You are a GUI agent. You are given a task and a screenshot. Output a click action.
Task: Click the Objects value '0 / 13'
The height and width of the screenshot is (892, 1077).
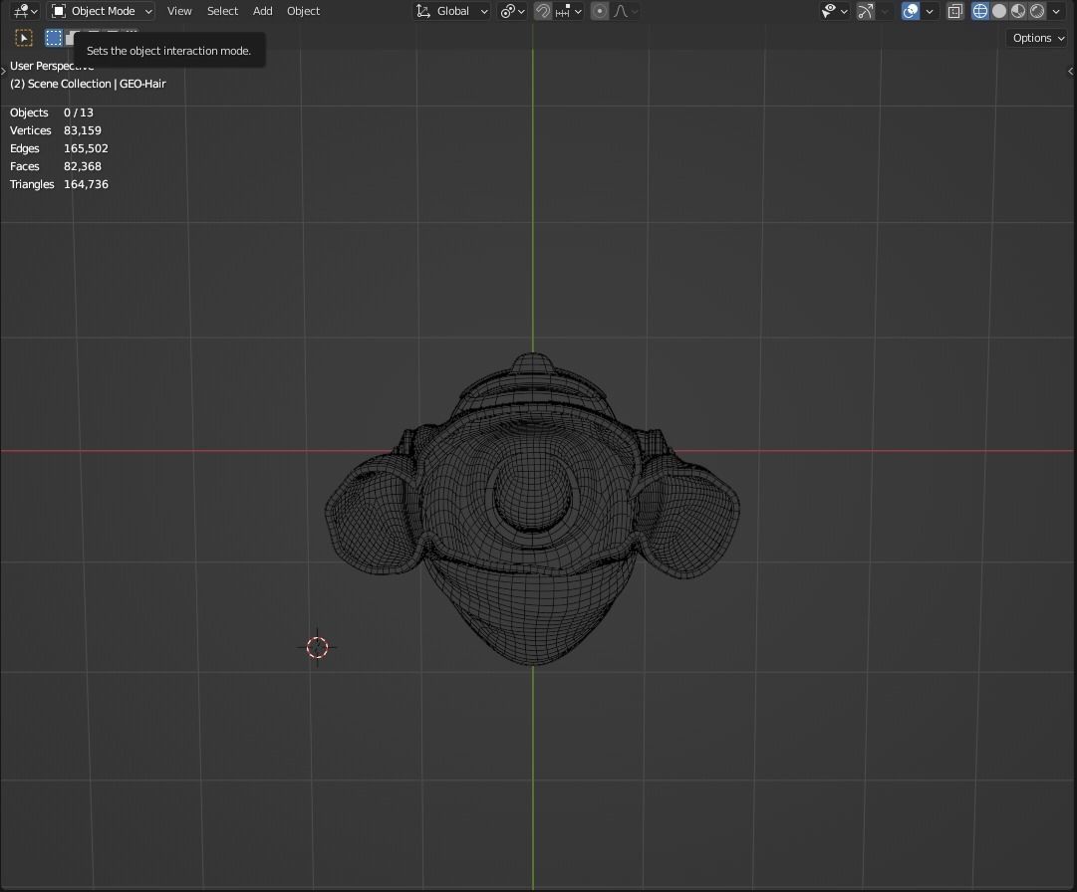[79, 112]
